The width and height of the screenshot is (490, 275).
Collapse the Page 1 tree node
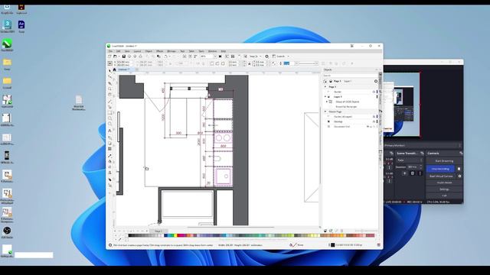[325, 86]
